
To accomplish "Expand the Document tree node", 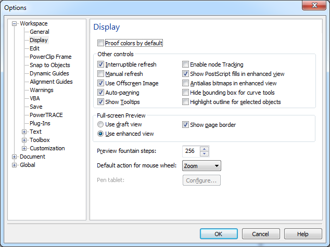I will tap(15, 157).
